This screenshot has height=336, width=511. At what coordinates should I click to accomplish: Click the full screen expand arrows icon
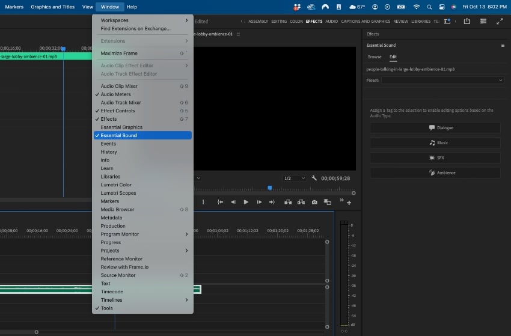click(500, 21)
